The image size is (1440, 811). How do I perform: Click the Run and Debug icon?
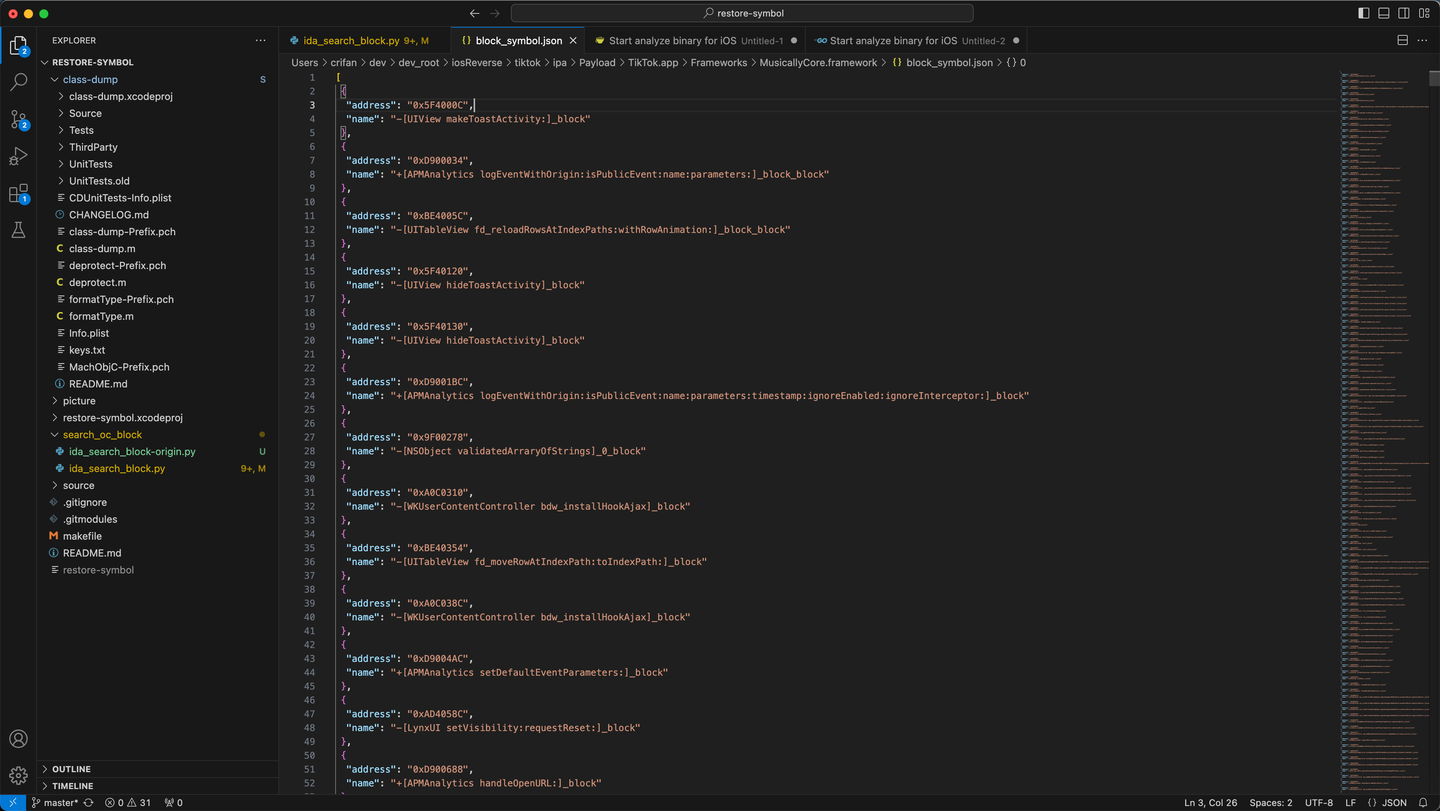19,157
